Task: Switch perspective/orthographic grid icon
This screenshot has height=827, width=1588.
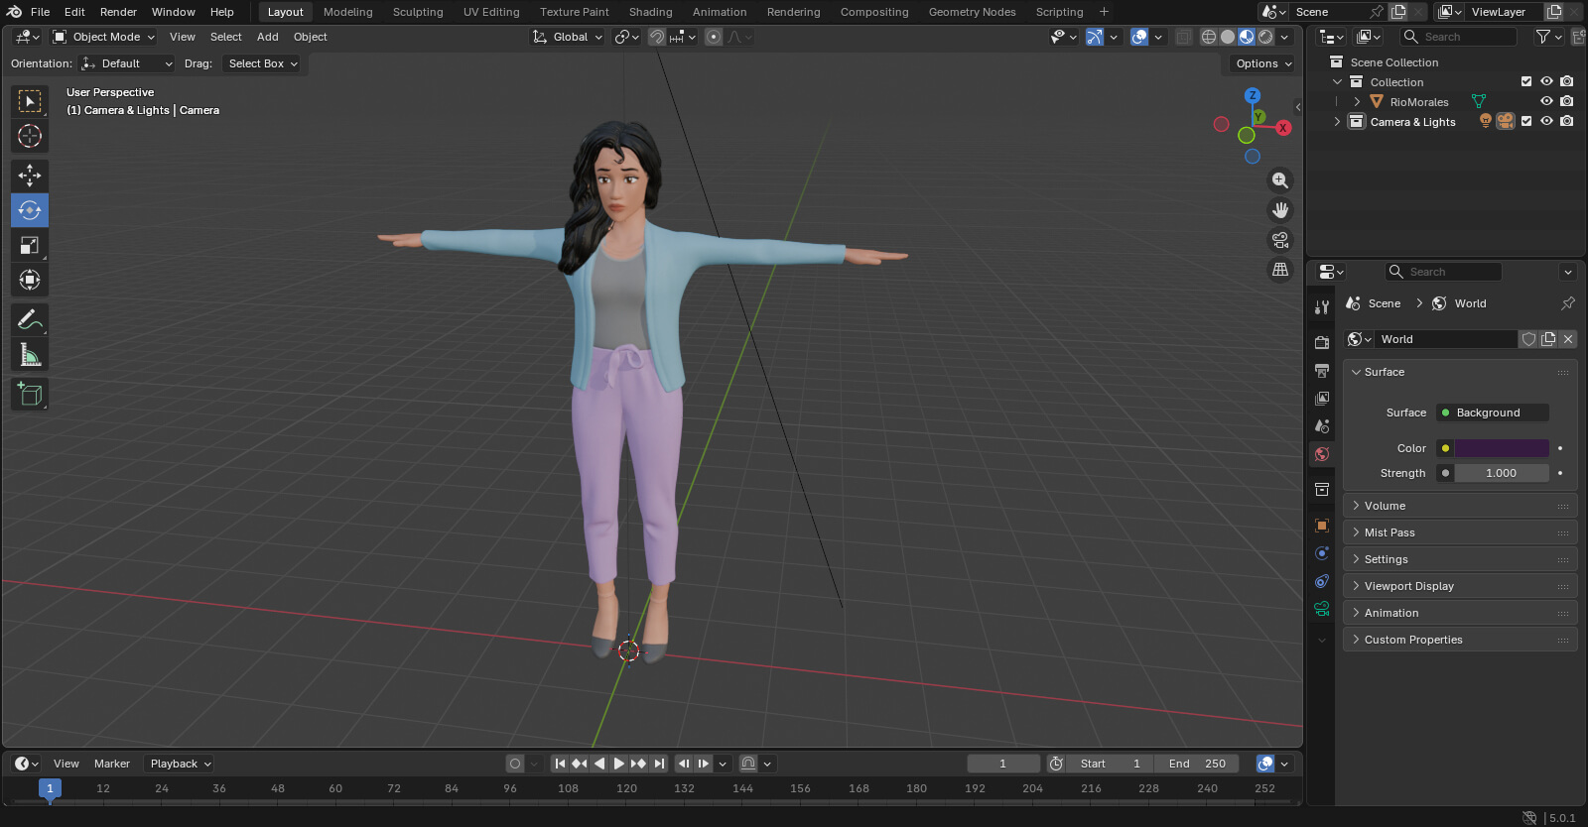Action: point(1280,269)
